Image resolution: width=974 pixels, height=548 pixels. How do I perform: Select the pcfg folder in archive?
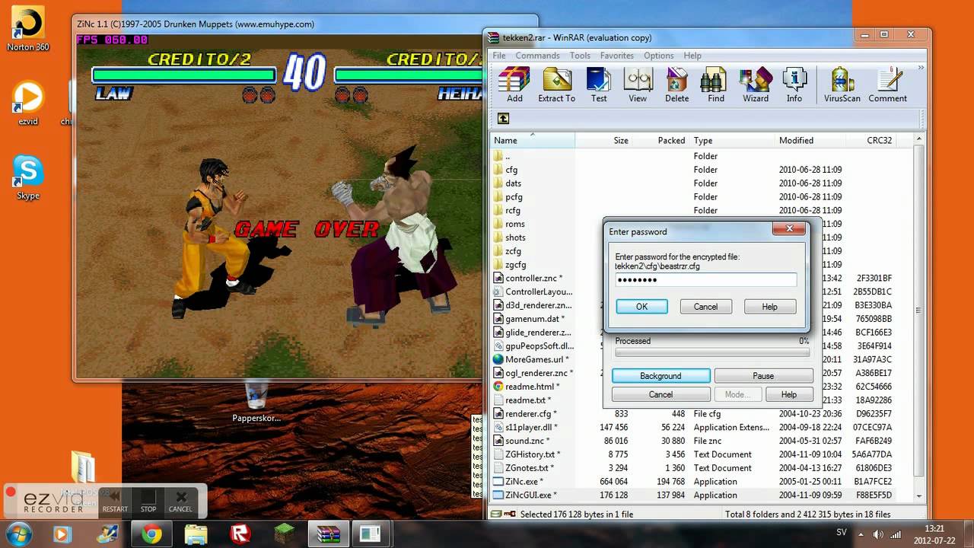(514, 197)
